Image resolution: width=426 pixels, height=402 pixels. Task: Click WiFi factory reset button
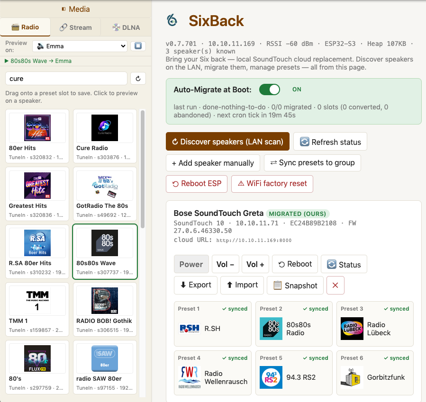point(272,184)
